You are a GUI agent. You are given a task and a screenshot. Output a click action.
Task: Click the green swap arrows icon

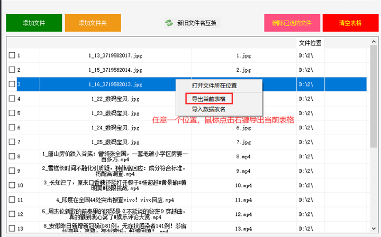[169, 23]
